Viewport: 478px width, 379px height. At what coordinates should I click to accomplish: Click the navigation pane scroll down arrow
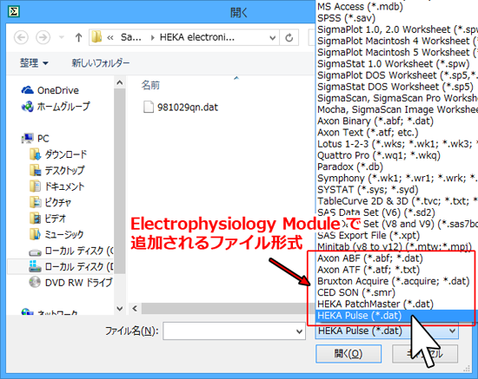tap(120, 309)
